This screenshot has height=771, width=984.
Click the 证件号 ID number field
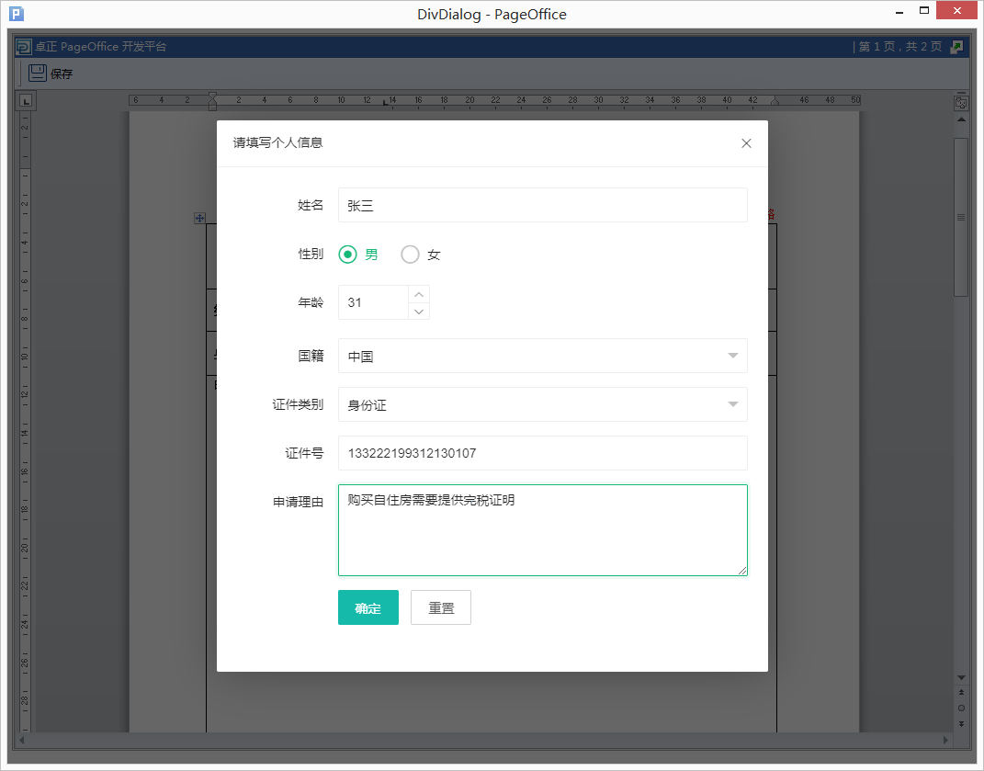pyautogui.click(x=543, y=453)
